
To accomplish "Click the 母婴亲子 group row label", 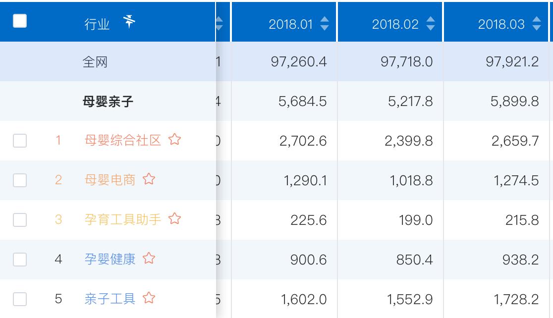I will click(108, 102).
